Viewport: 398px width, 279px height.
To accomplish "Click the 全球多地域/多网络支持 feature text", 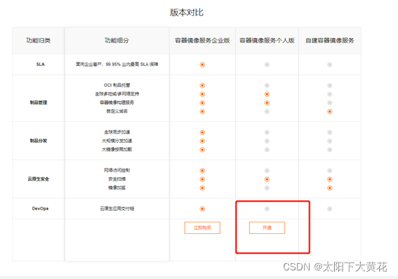I will (x=117, y=94).
